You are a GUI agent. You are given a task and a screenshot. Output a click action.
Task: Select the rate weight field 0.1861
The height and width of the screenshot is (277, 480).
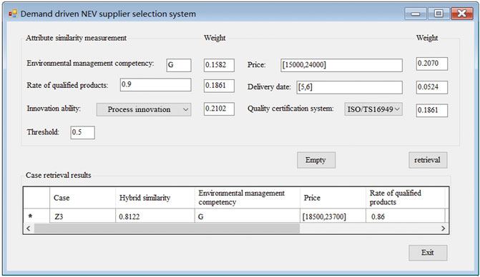pyautogui.click(x=219, y=86)
